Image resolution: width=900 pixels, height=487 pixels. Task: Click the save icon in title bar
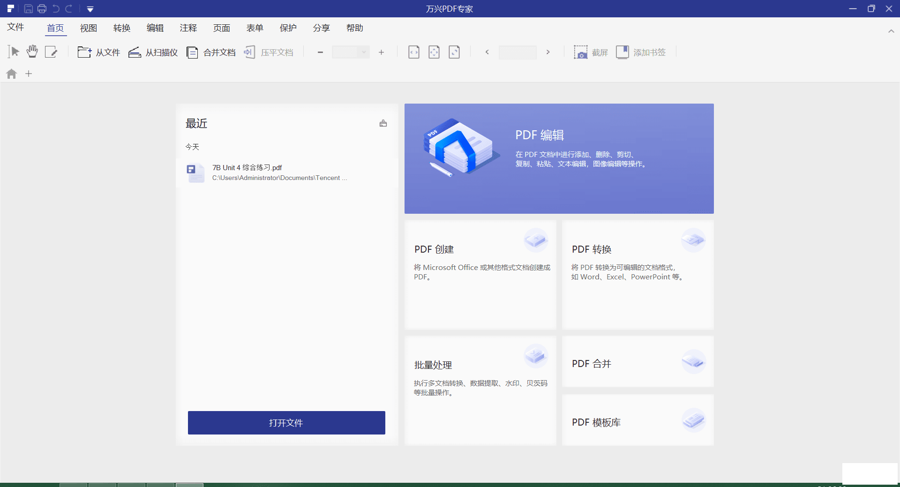click(x=28, y=8)
